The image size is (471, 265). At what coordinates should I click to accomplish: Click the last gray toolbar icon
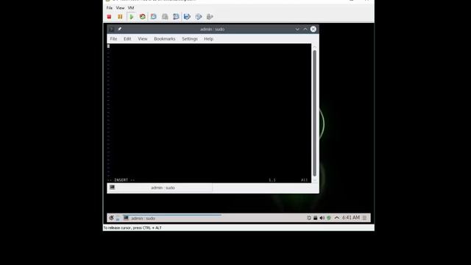click(x=210, y=16)
